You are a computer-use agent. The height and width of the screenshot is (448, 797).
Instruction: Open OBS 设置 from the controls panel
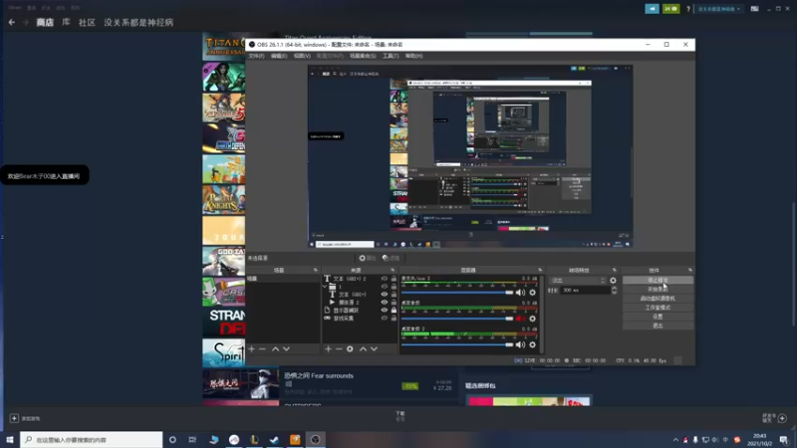658,317
